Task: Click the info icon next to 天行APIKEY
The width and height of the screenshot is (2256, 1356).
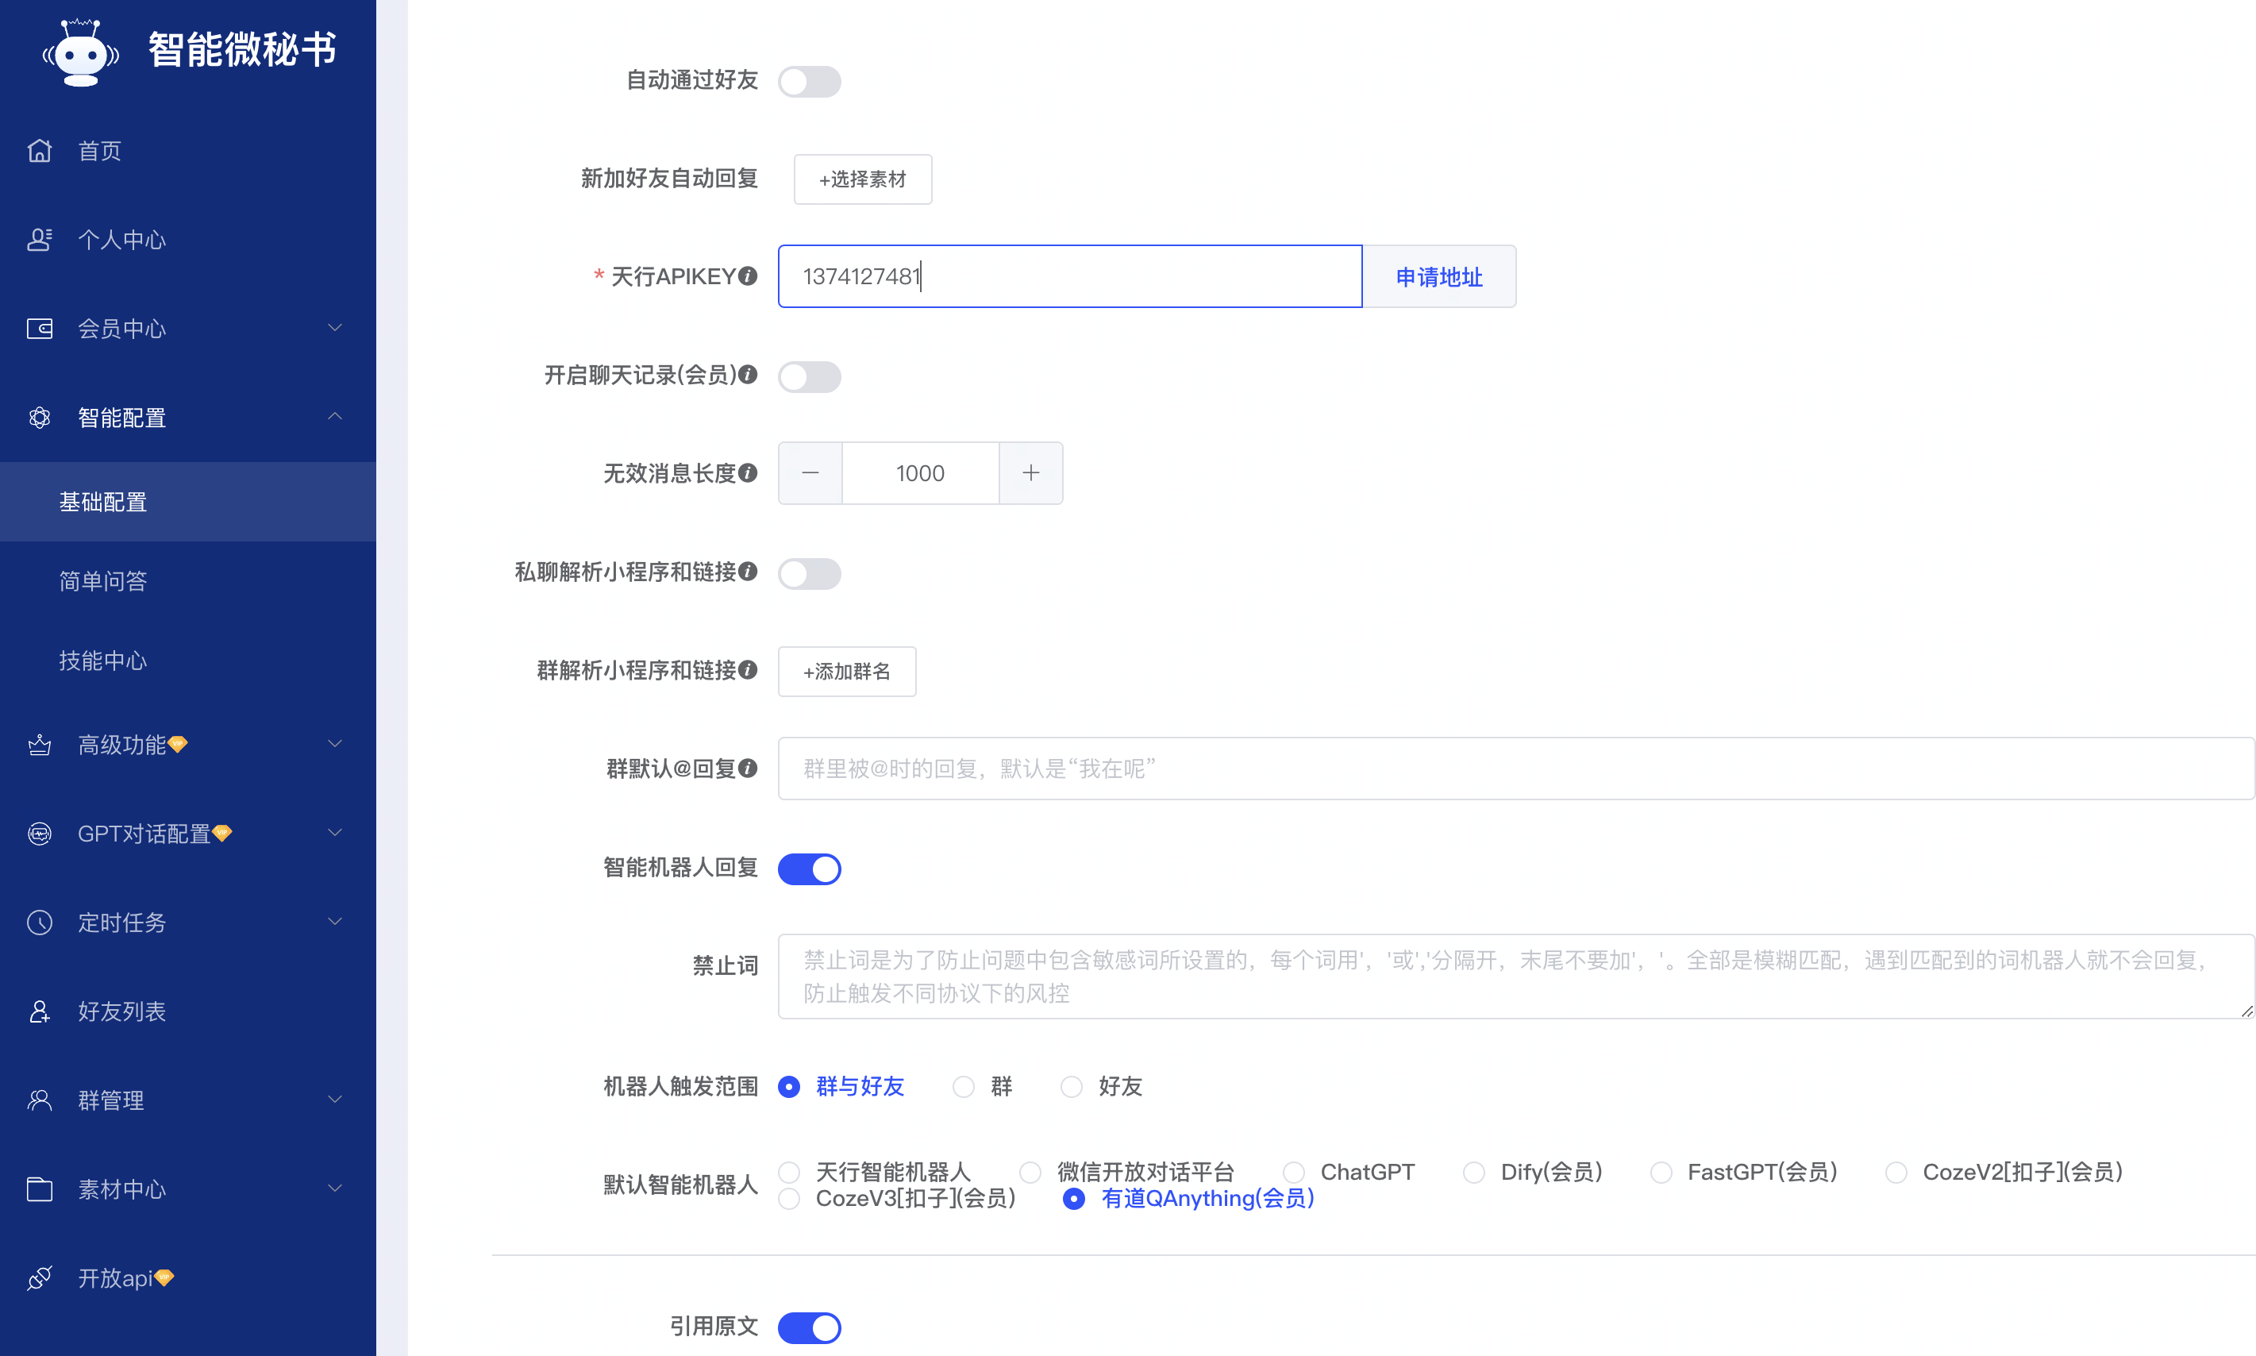Action: [748, 275]
